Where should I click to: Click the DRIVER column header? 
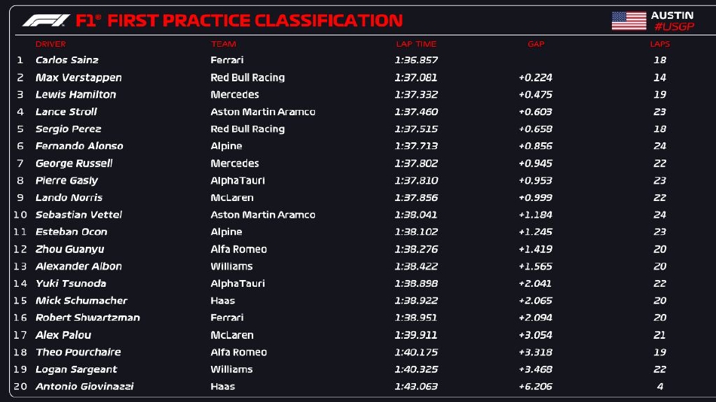coord(50,44)
